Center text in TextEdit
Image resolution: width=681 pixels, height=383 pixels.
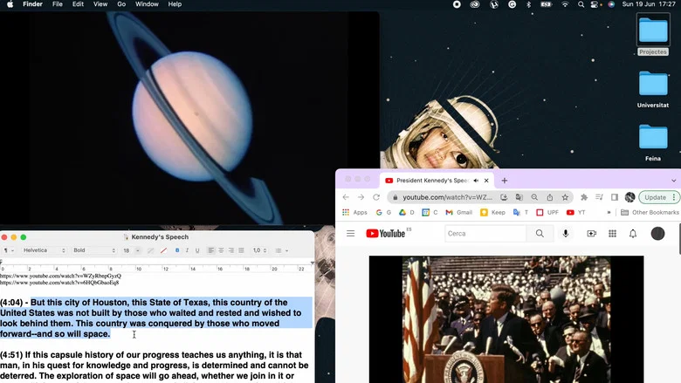[221, 250]
